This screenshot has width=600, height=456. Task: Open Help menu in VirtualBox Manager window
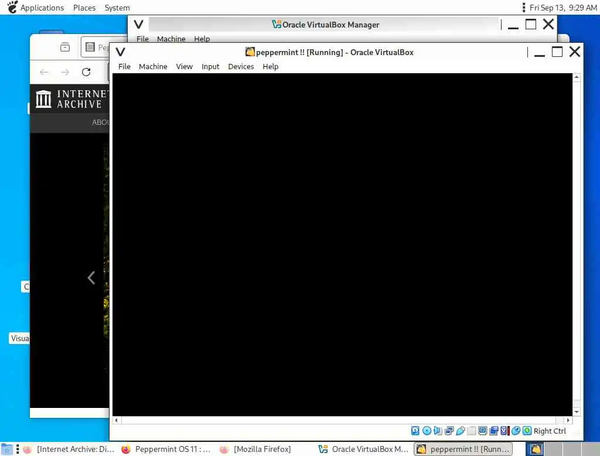coord(202,39)
